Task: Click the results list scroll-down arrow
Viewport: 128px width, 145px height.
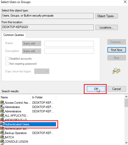Action: click(126, 143)
